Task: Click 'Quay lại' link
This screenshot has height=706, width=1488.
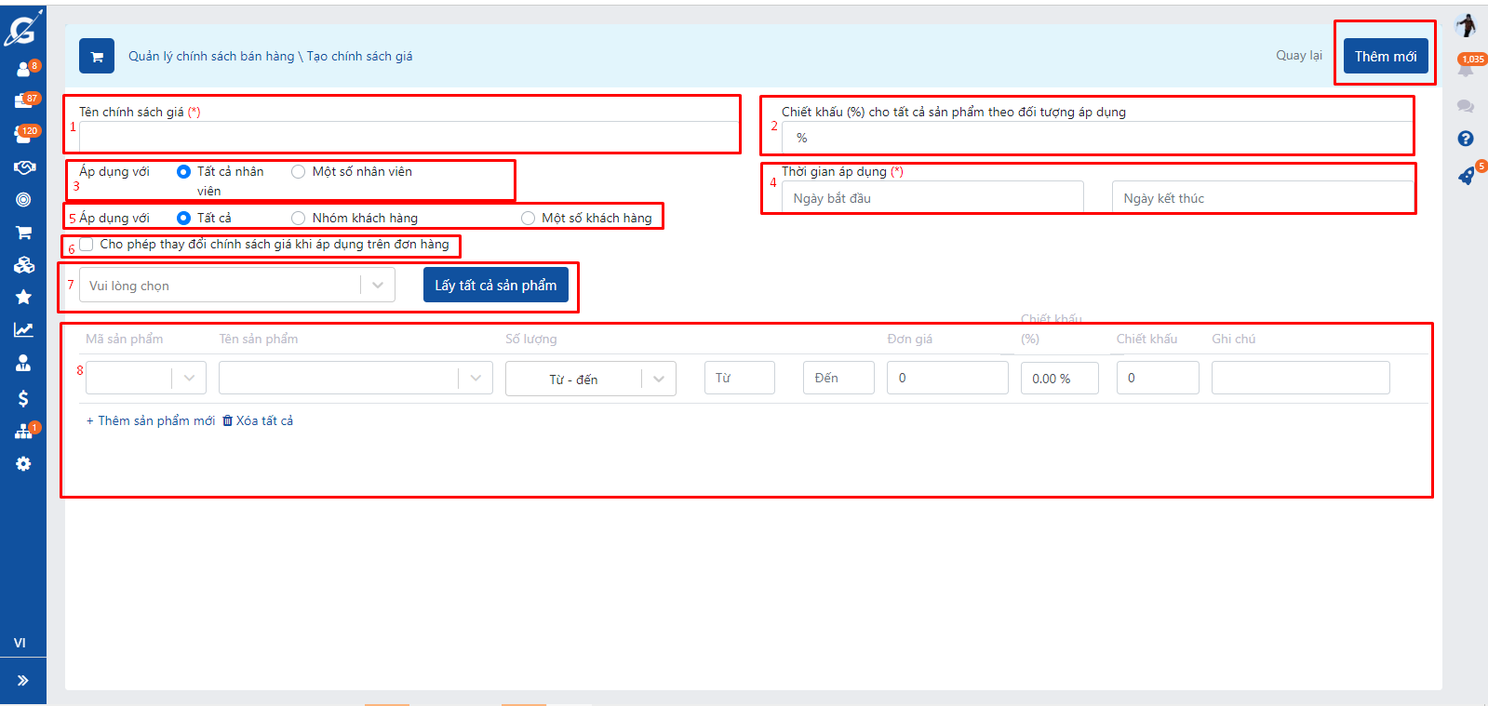Action: [1298, 56]
